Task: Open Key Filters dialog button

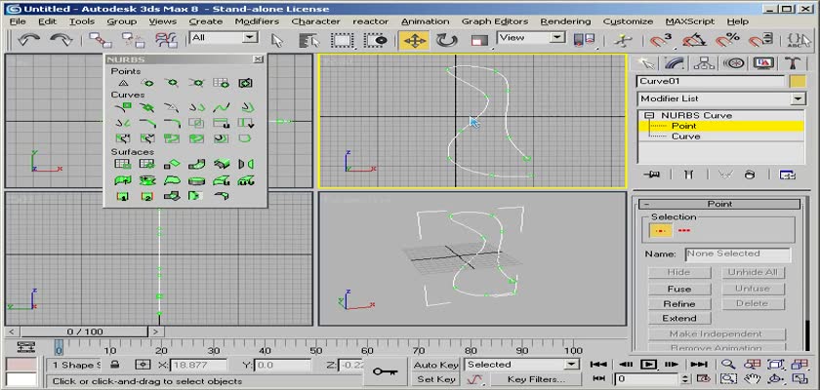Action: [x=536, y=379]
